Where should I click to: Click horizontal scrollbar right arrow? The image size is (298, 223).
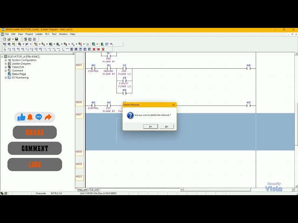[293, 190]
